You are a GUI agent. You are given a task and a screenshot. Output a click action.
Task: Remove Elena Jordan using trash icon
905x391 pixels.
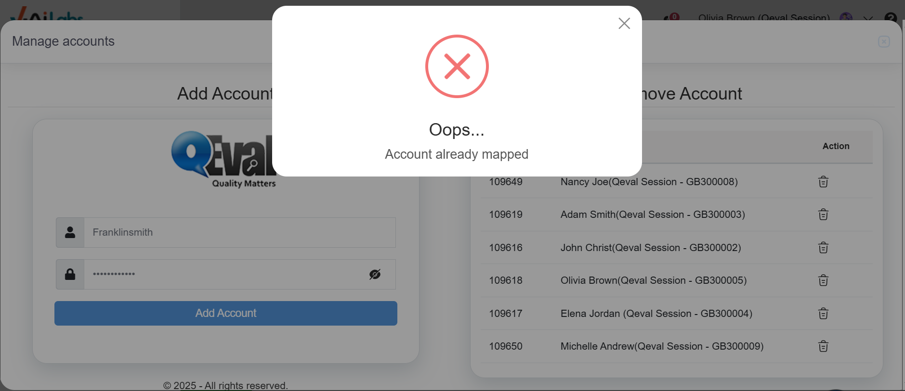pos(823,314)
